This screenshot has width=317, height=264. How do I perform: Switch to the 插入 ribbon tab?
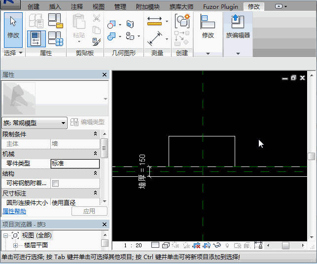[55, 7]
